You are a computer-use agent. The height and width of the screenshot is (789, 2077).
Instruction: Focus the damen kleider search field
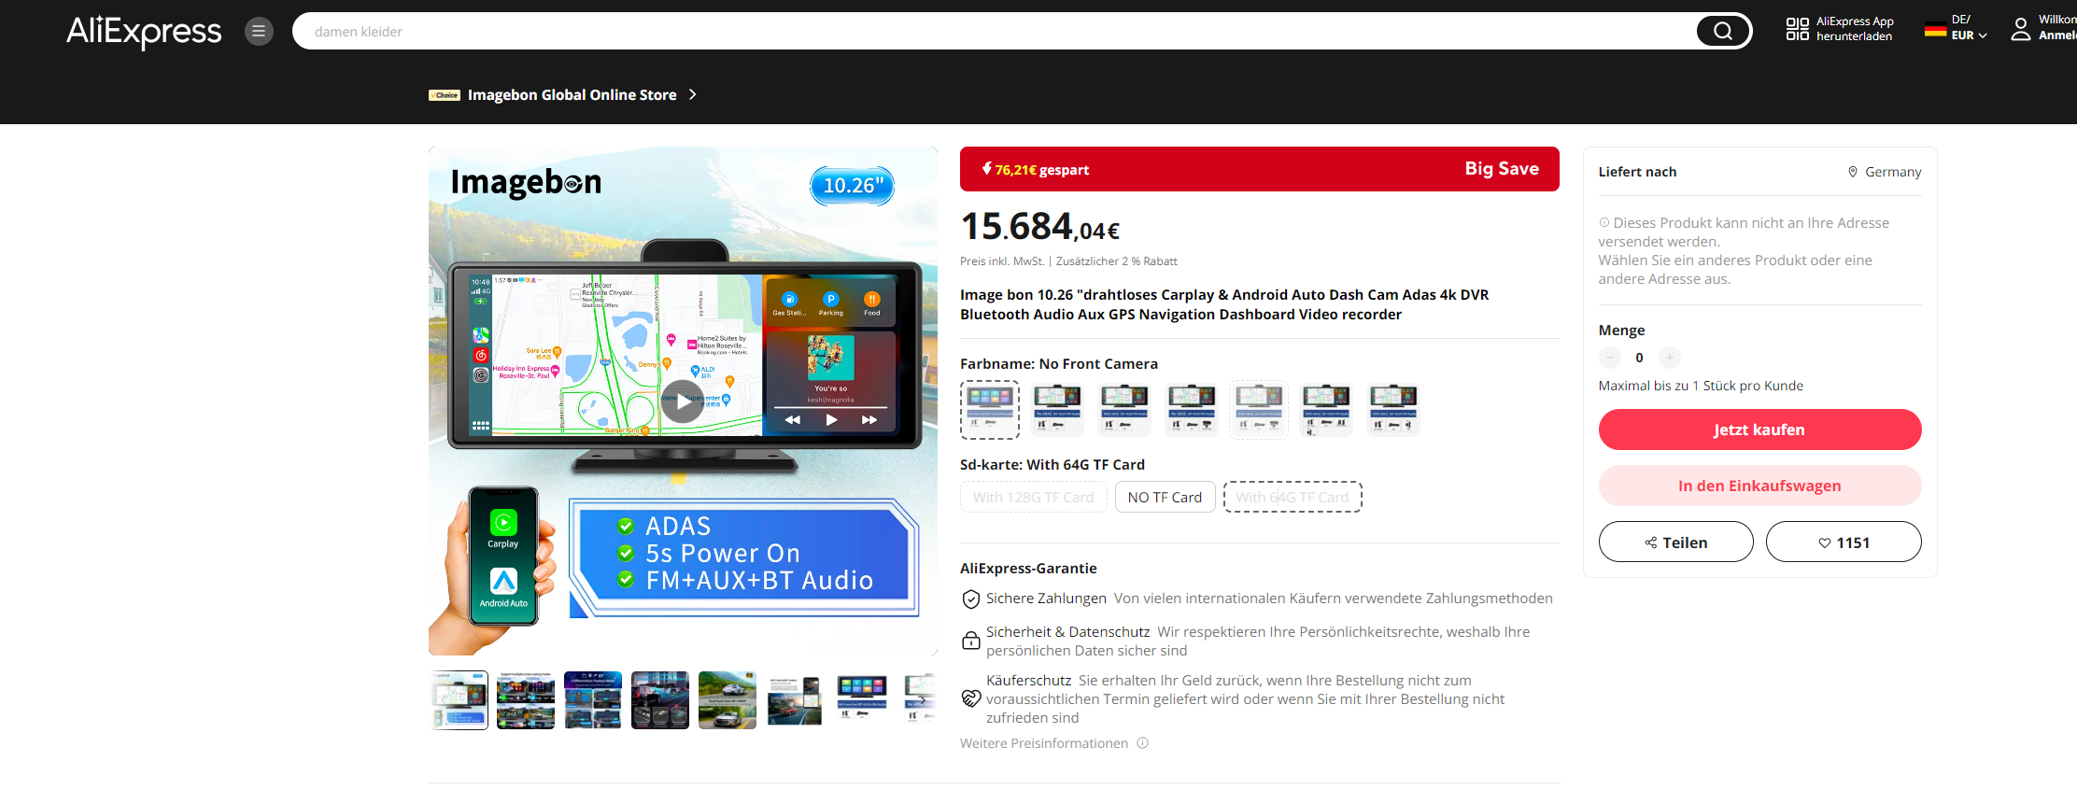[995, 31]
